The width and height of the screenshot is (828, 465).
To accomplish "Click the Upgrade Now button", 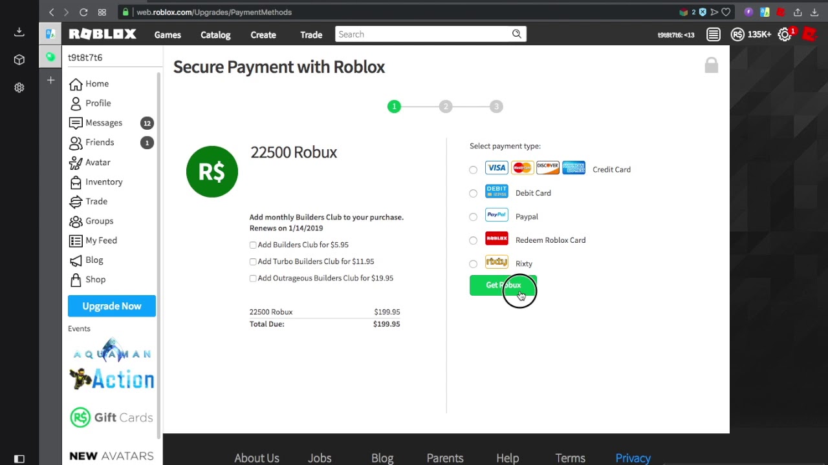I will [x=112, y=306].
